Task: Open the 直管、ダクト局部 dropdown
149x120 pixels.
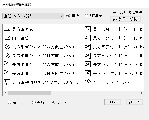Action: 33,16
